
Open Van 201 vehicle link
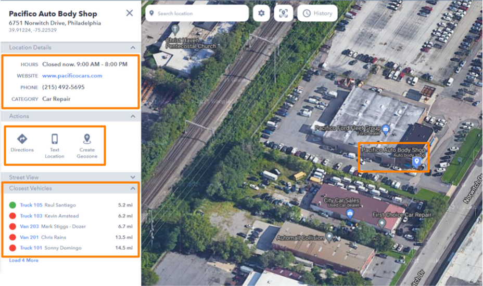[x=29, y=237]
